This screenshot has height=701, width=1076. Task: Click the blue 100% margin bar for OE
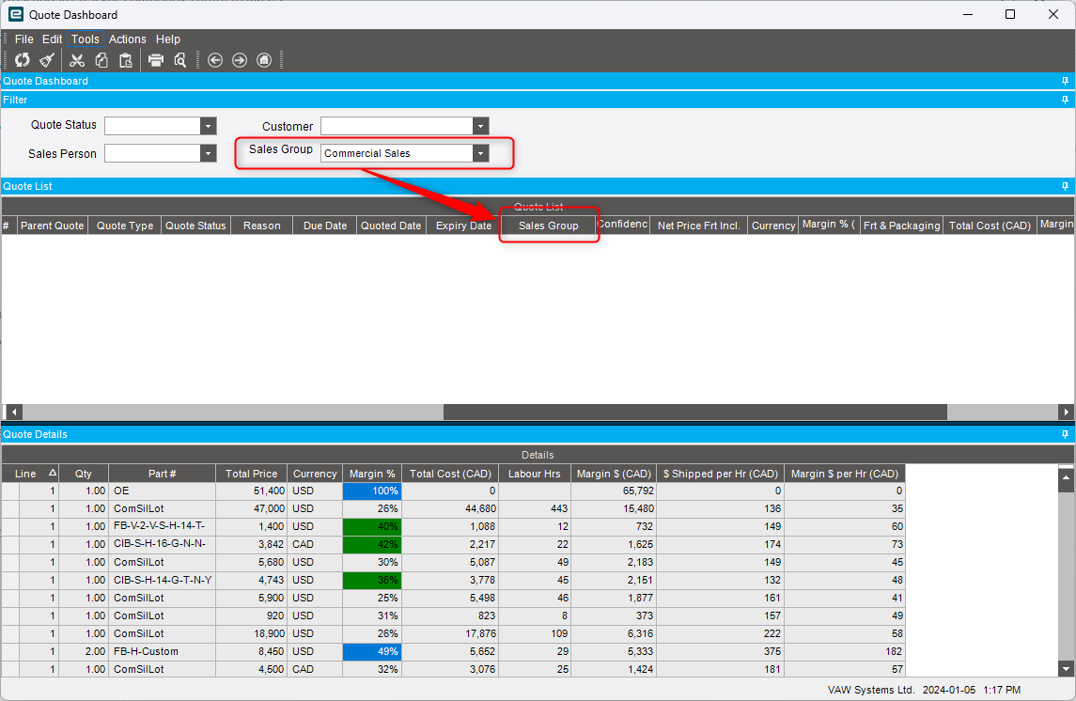[x=372, y=491]
